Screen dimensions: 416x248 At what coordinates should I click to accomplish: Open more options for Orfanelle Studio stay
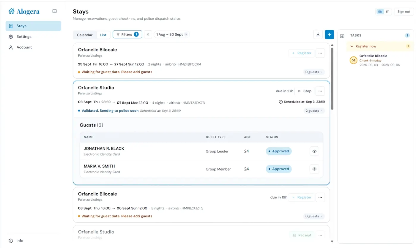320,91
